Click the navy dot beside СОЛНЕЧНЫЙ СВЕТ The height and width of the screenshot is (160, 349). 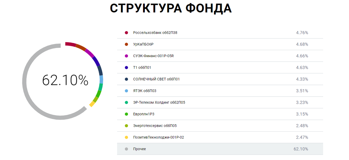[126, 79]
